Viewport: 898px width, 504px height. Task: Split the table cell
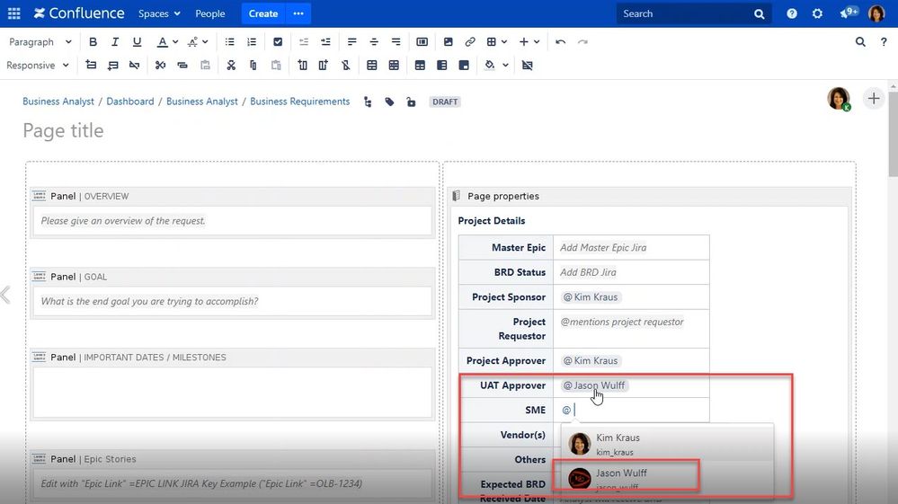tap(394, 66)
